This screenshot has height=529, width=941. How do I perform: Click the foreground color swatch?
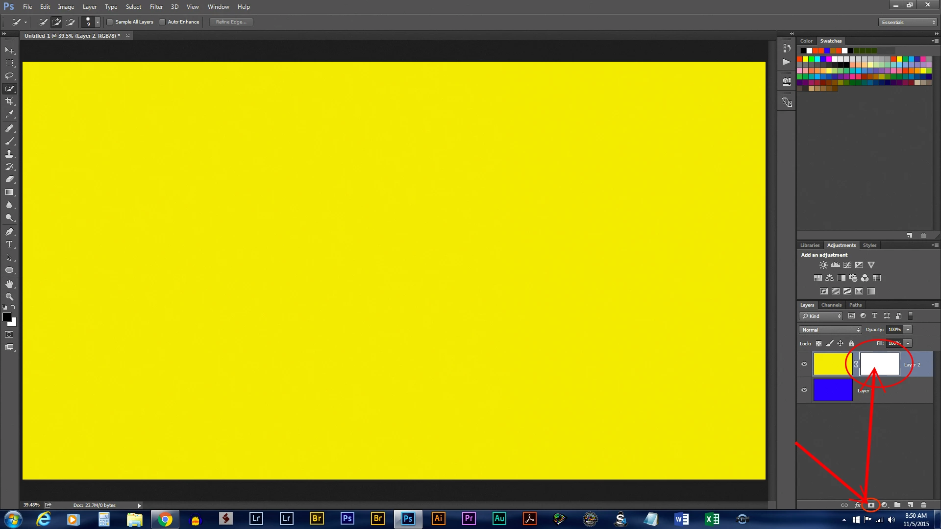click(7, 317)
